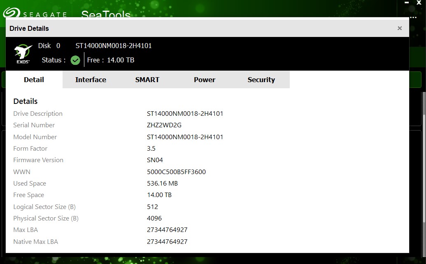Image resolution: width=426 pixels, height=264 pixels.
Task: Go to the Security tab
Action: 261,80
